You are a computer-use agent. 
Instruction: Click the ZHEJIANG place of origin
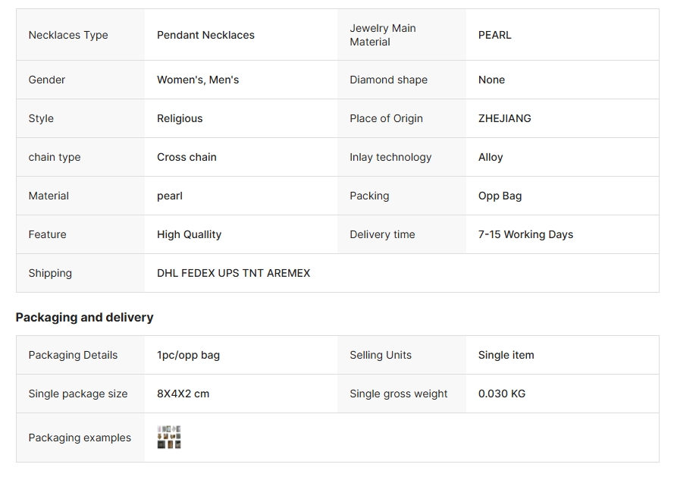click(504, 118)
